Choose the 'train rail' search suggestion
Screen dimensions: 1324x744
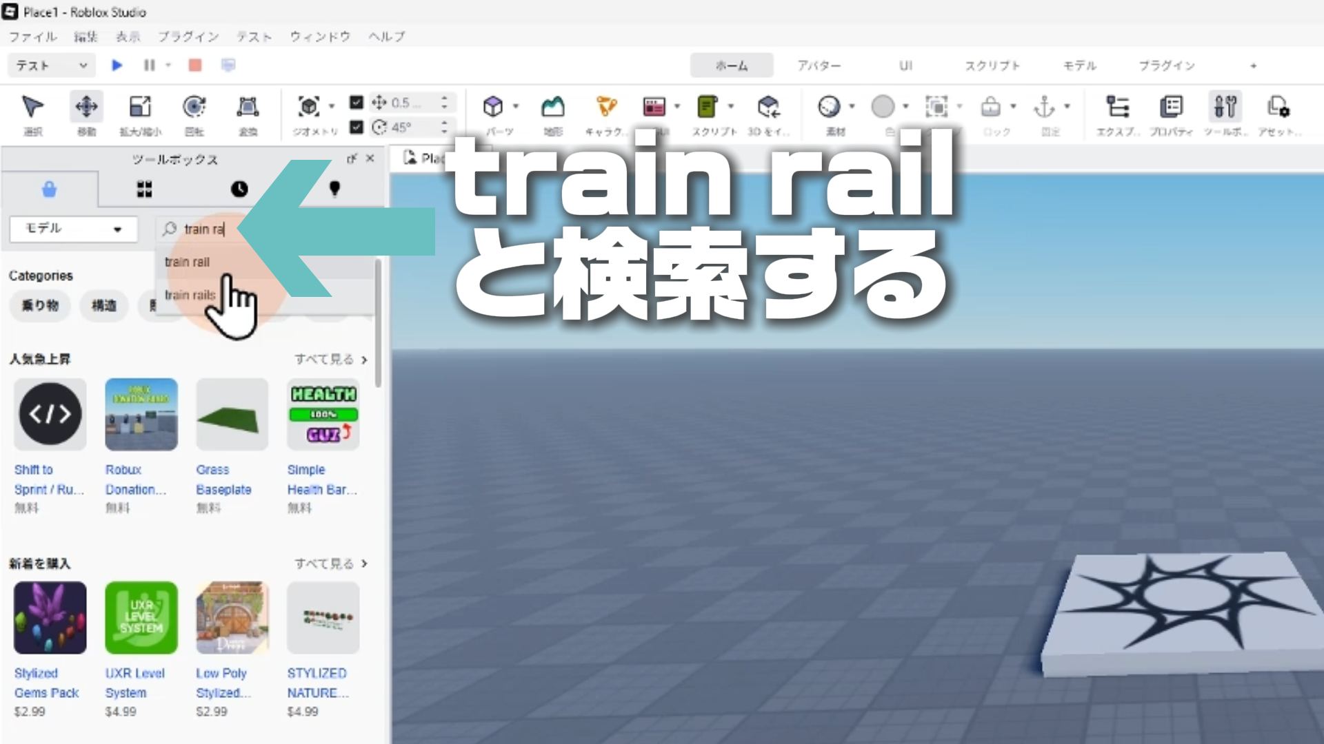point(188,262)
